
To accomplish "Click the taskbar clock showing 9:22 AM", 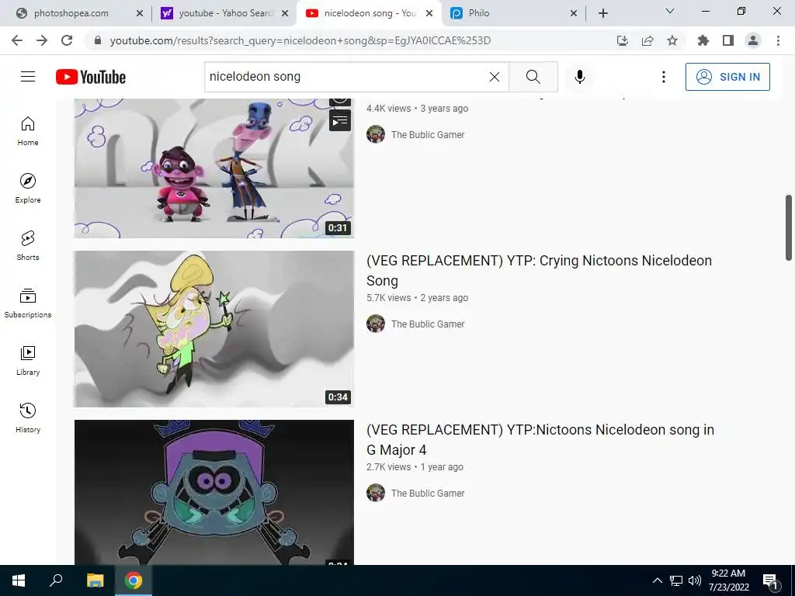I will 728,580.
